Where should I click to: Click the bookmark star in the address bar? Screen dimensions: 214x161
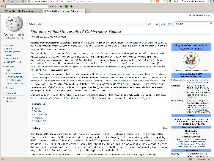coord(154,1)
